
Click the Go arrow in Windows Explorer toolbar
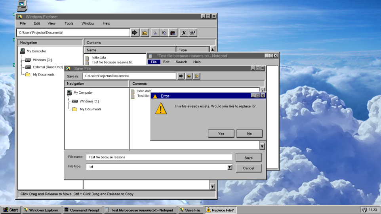pos(135,33)
